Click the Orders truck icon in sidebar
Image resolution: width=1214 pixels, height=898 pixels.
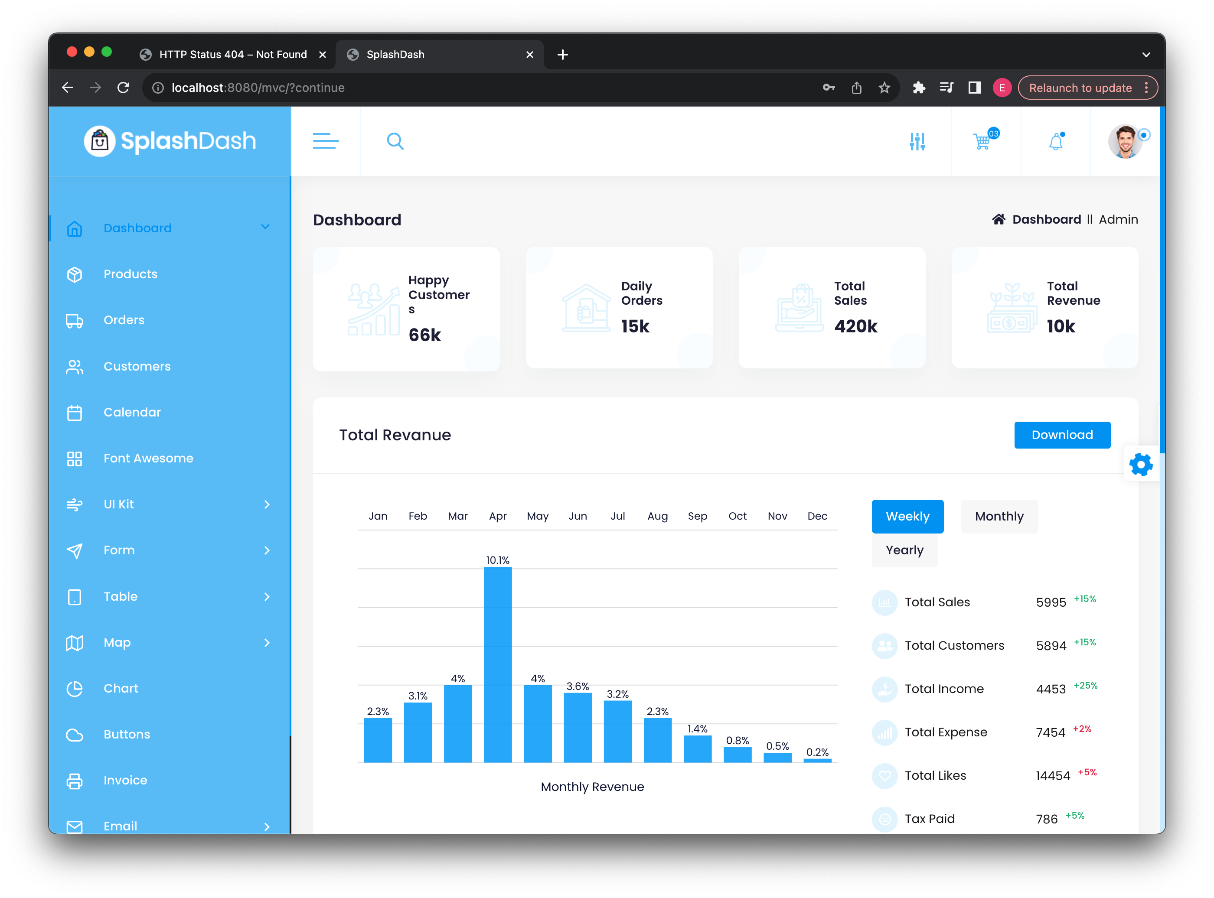coord(75,320)
